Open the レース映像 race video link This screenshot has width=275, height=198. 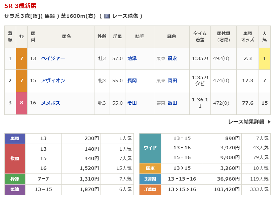(x=125, y=16)
